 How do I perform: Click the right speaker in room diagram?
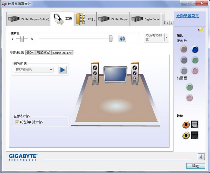coord(134,74)
